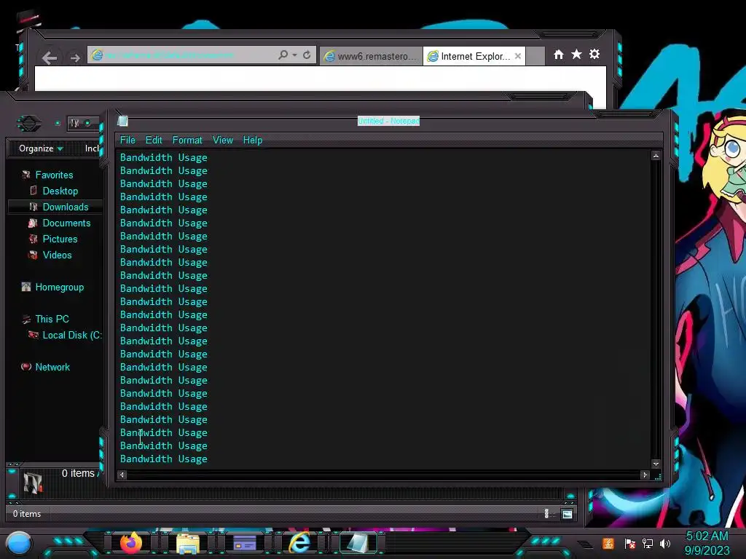Open the address bar dropdown arrow in IE

[294, 55]
